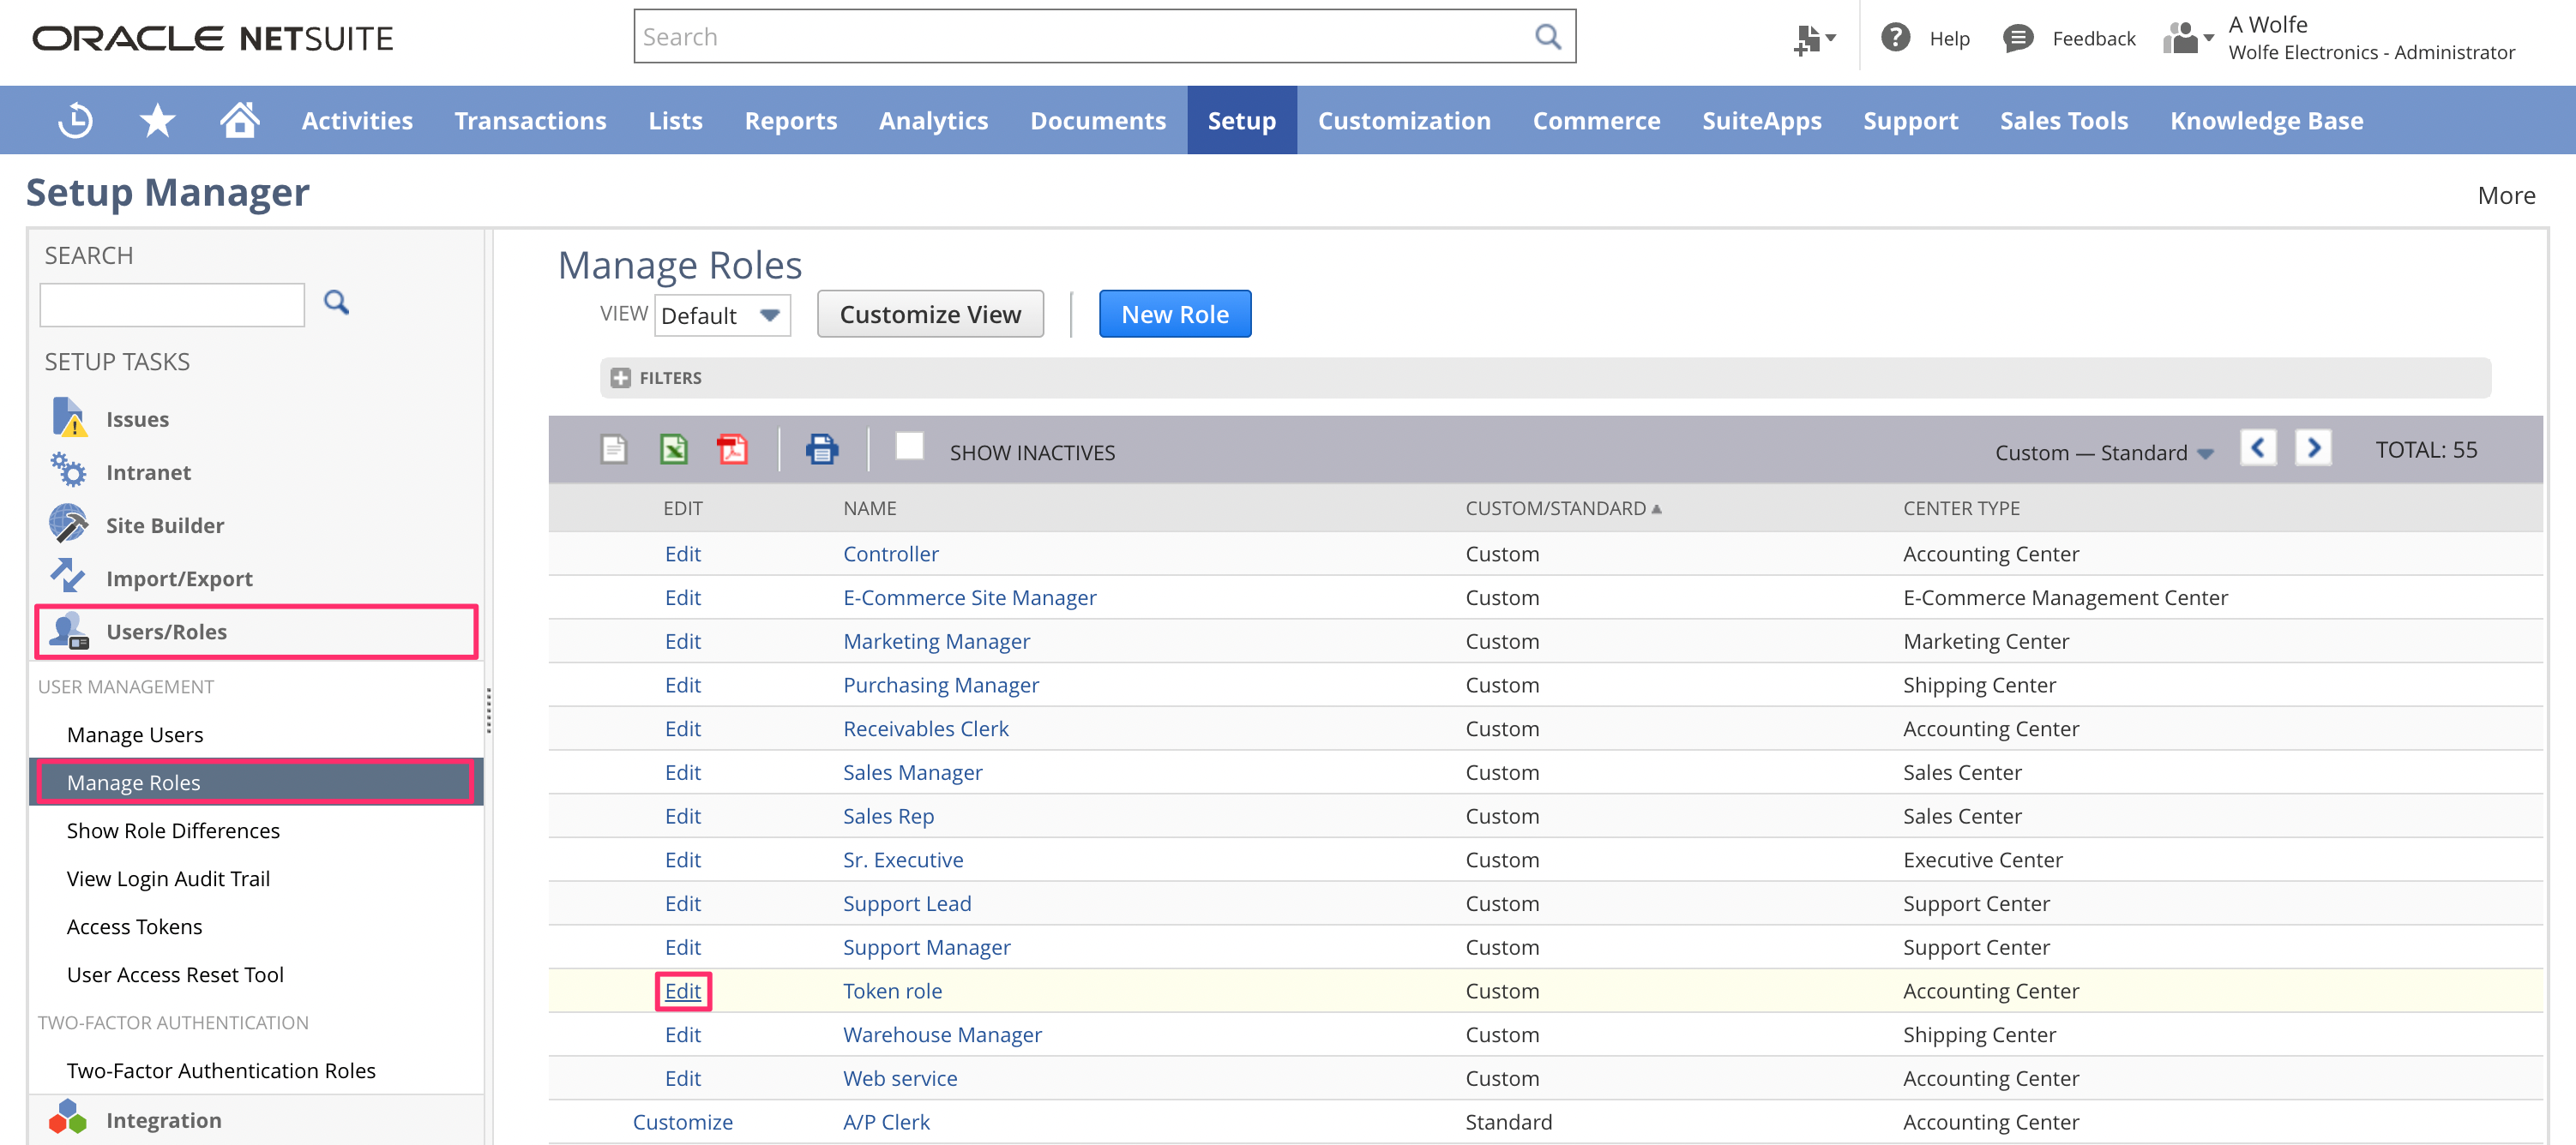Enable the Show Inactives checkbox
Viewport: 2576px width, 1145px height.
909,447
